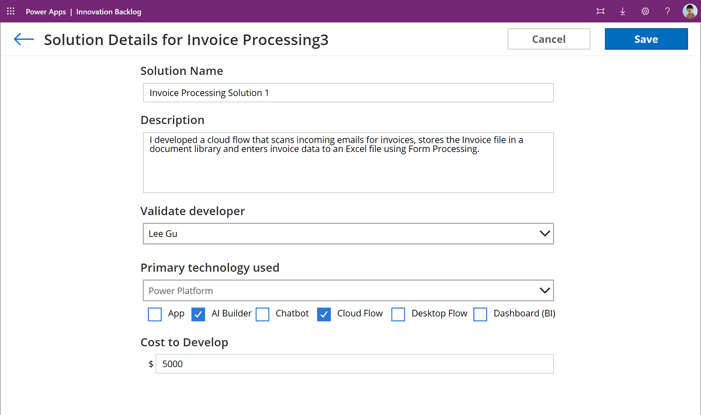Go back using the left arrow
701x415 pixels.
coord(24,39)
